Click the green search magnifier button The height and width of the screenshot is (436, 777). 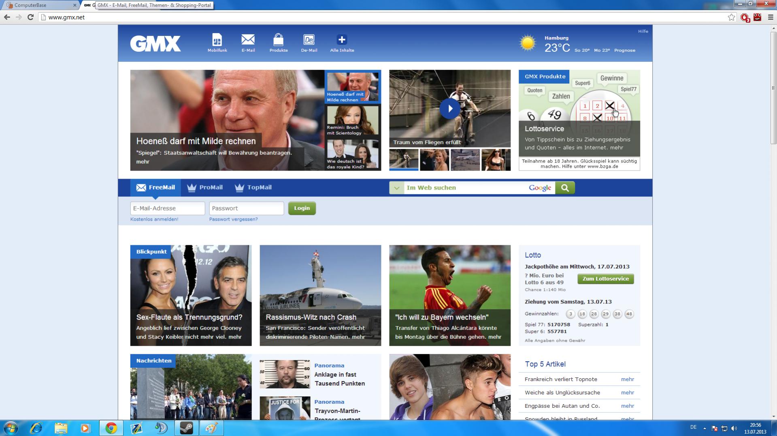[565, 188]
